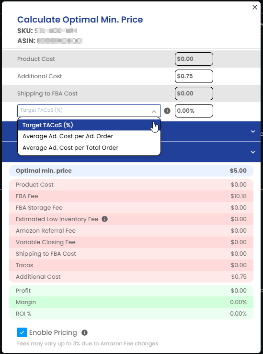Click the info icon beside Target TACoS dropdown
Image resolution: width=263 pixels, height=354 pixels.
pyautogui.click(x=167, y=111)
